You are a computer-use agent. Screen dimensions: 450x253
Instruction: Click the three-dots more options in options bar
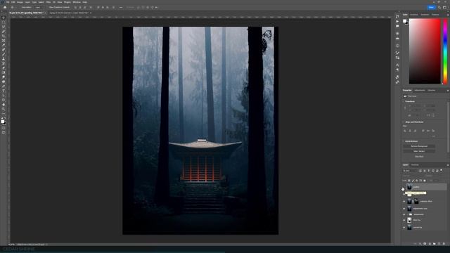(121, 8)
